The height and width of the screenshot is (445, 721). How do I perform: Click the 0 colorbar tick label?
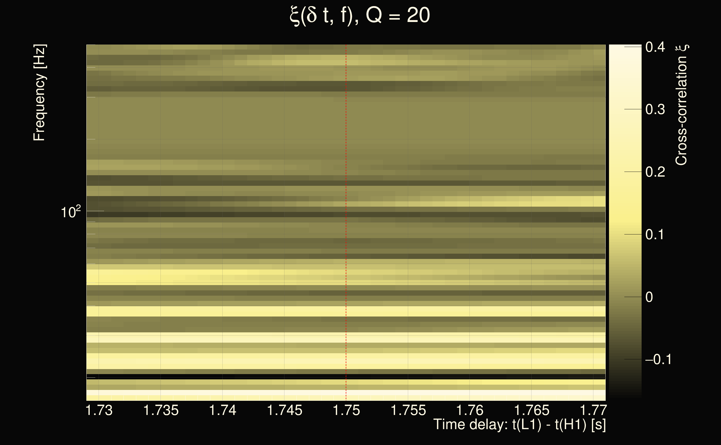point(649,297)
